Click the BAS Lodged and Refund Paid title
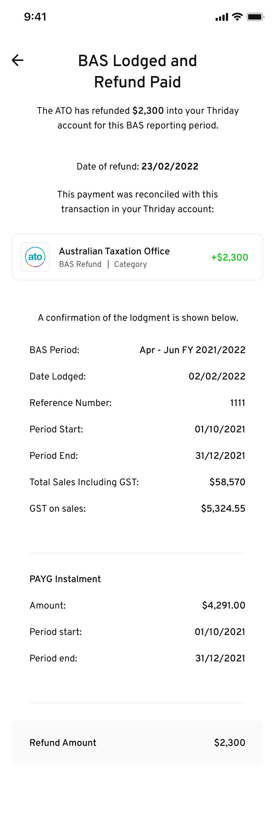275x820 pixels. (137, 71)
